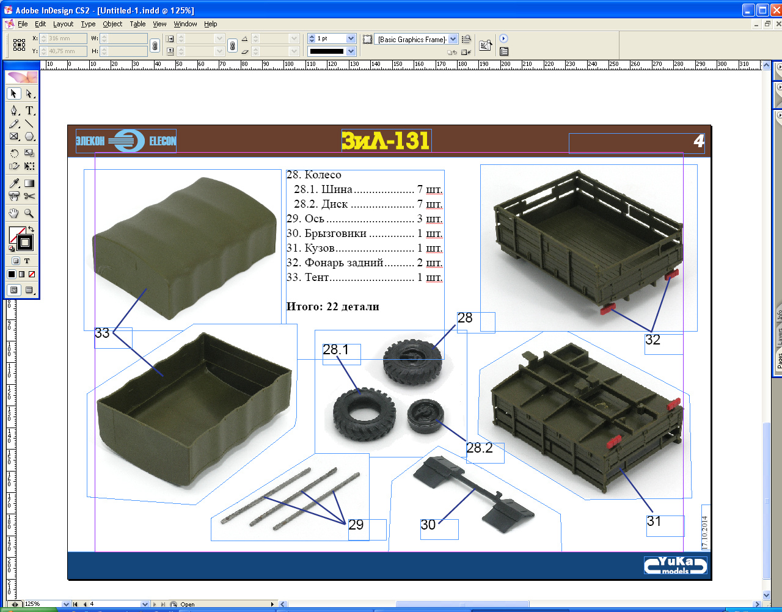
Task: Click the Object Styles quick apply icon
Action: (466, 39)
